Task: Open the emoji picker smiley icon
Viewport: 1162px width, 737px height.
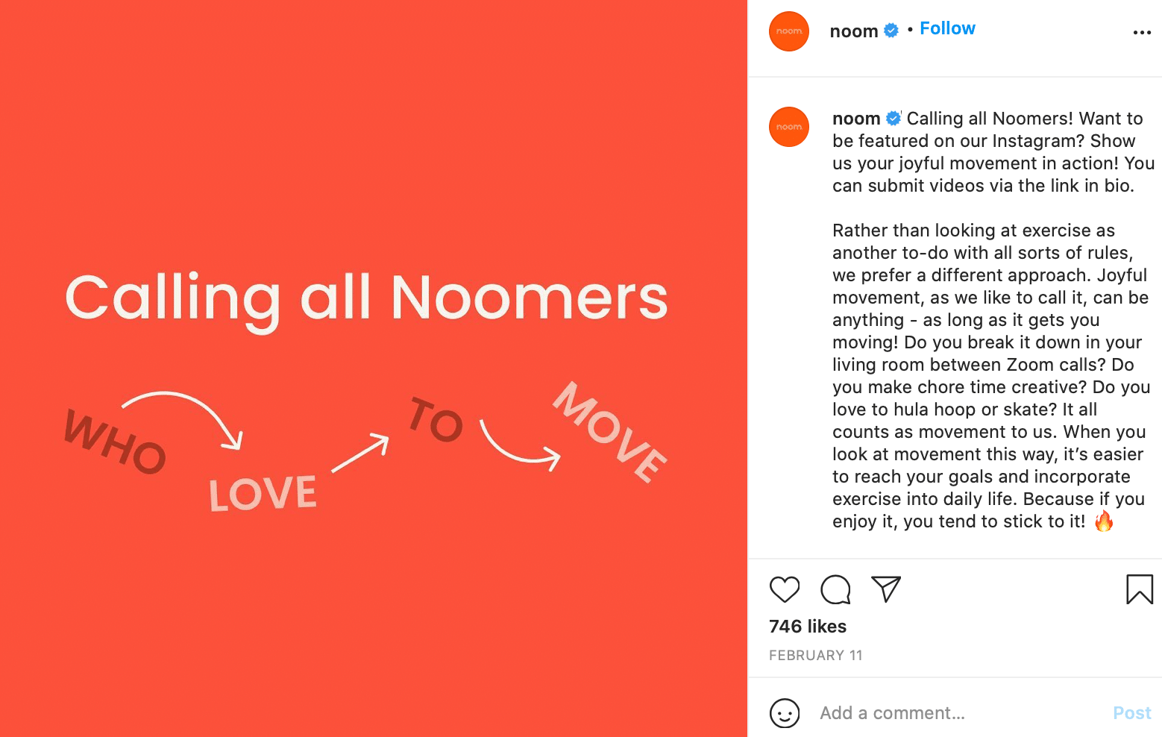Action: (x=784, y=713)
